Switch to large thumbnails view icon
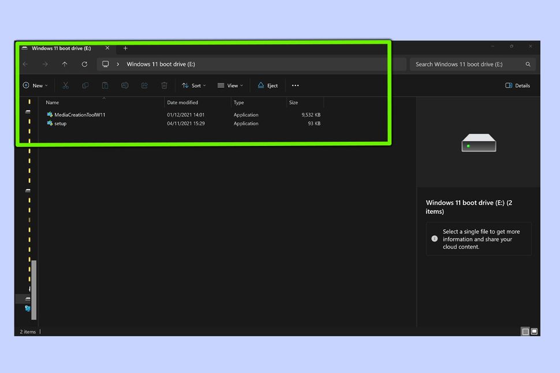 point(534,331)
